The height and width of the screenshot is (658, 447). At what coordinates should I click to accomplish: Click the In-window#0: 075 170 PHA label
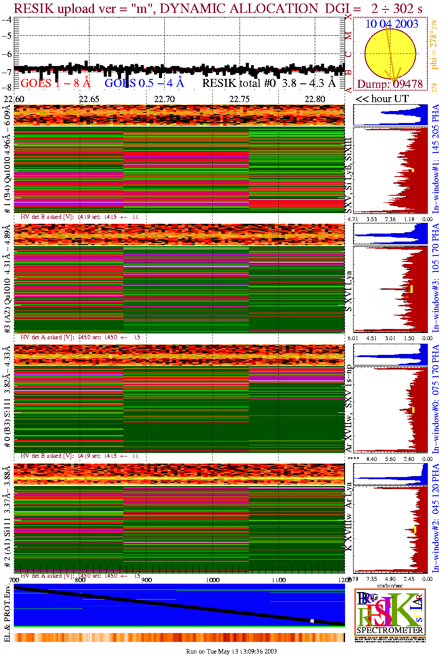click(x=435, y=399)
